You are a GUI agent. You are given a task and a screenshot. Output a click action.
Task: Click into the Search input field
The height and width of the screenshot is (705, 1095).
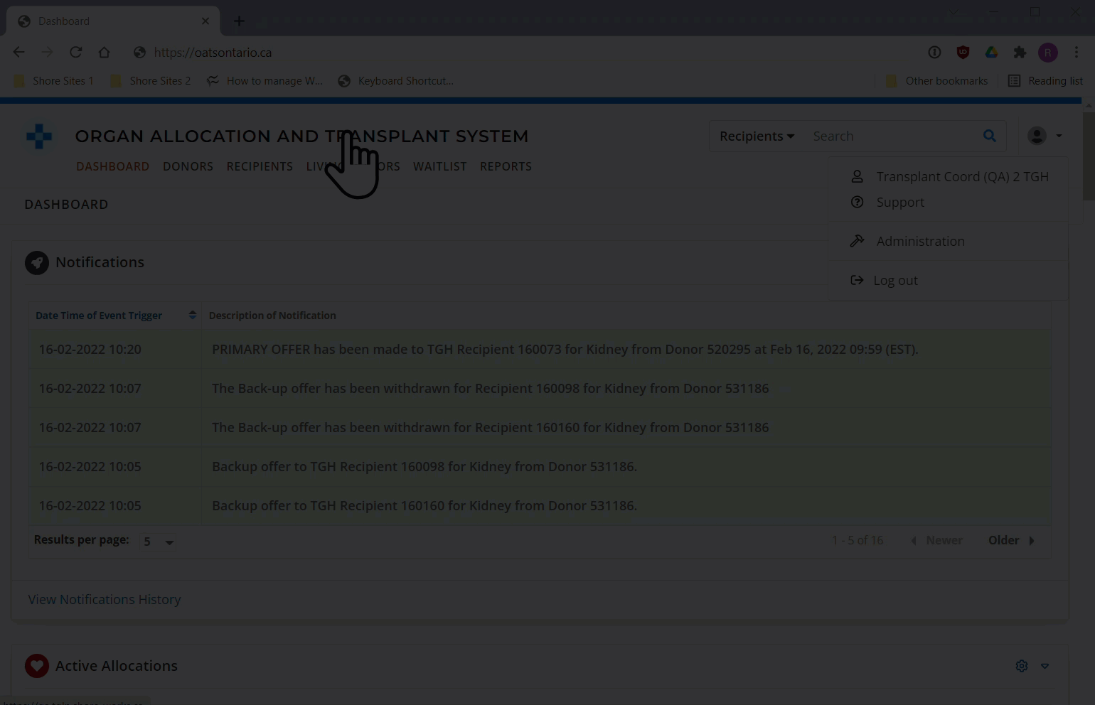point(889,136)
